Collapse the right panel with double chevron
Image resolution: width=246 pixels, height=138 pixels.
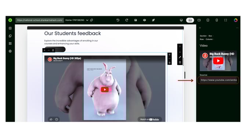[x=200, y=28]
